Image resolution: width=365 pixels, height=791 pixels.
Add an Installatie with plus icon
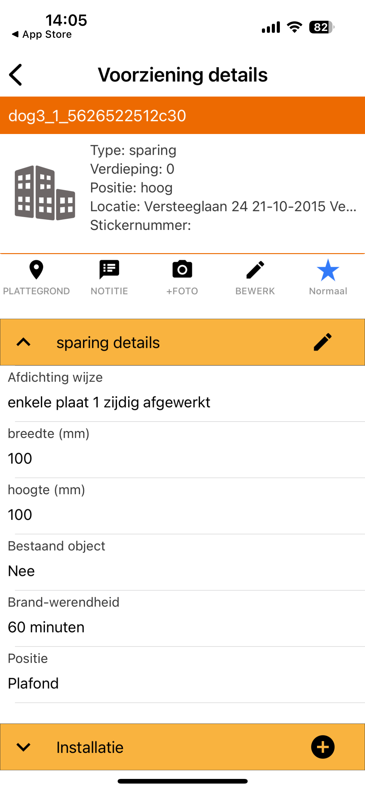click(x=323, y=747)
